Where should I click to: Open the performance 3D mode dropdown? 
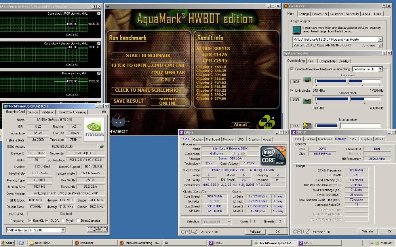pos(380,69)
